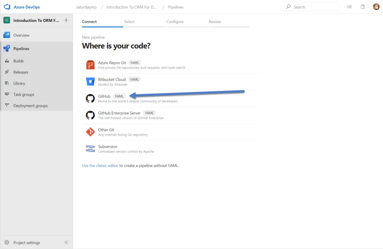Open the Releases rocket icon
Image resolution: width=383 pixels, height=249 pixels.
7,72
